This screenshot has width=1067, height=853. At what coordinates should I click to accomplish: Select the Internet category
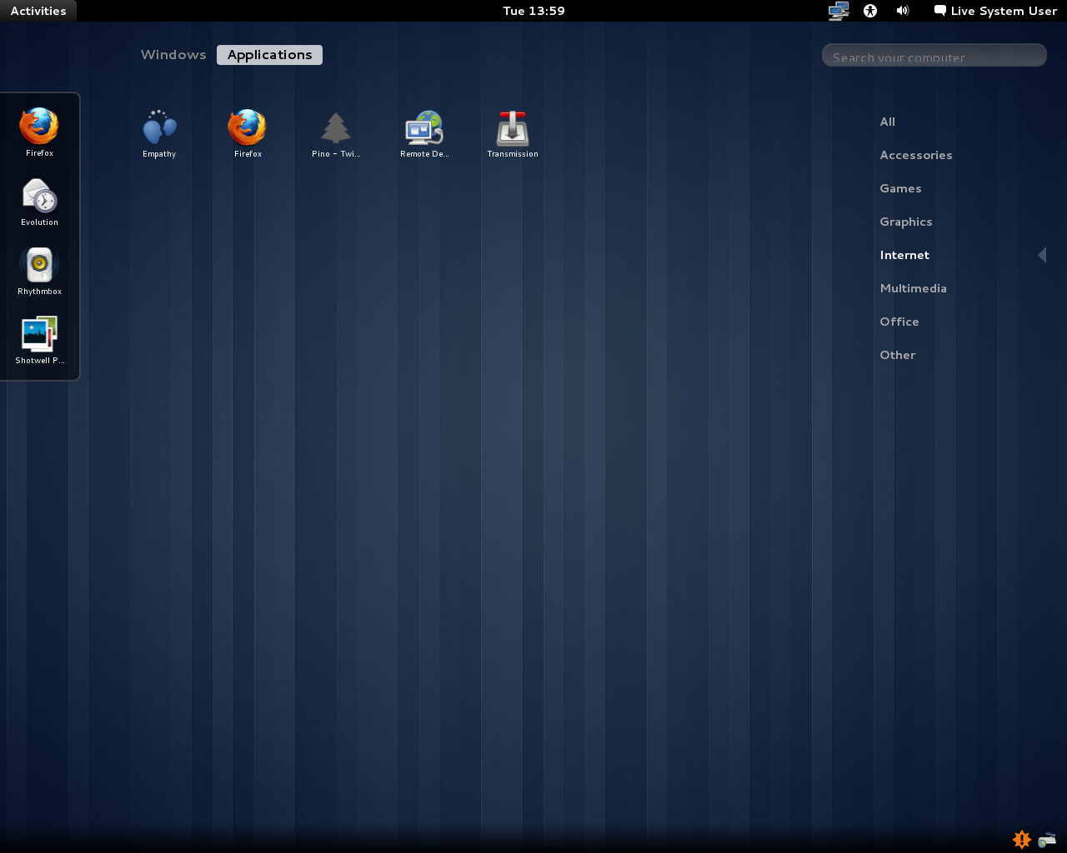(x=904, y=255)
